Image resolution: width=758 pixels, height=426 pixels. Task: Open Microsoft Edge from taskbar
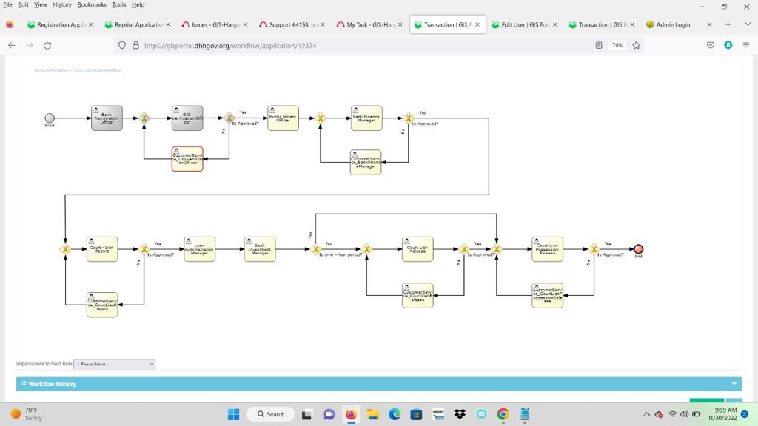[395, 414]
